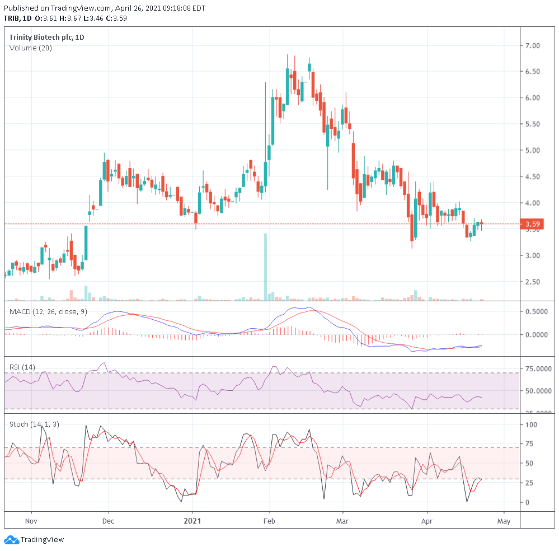Click the 6.00 price axis label
This screenshot has height=551, width=559.
click(533, 98)
